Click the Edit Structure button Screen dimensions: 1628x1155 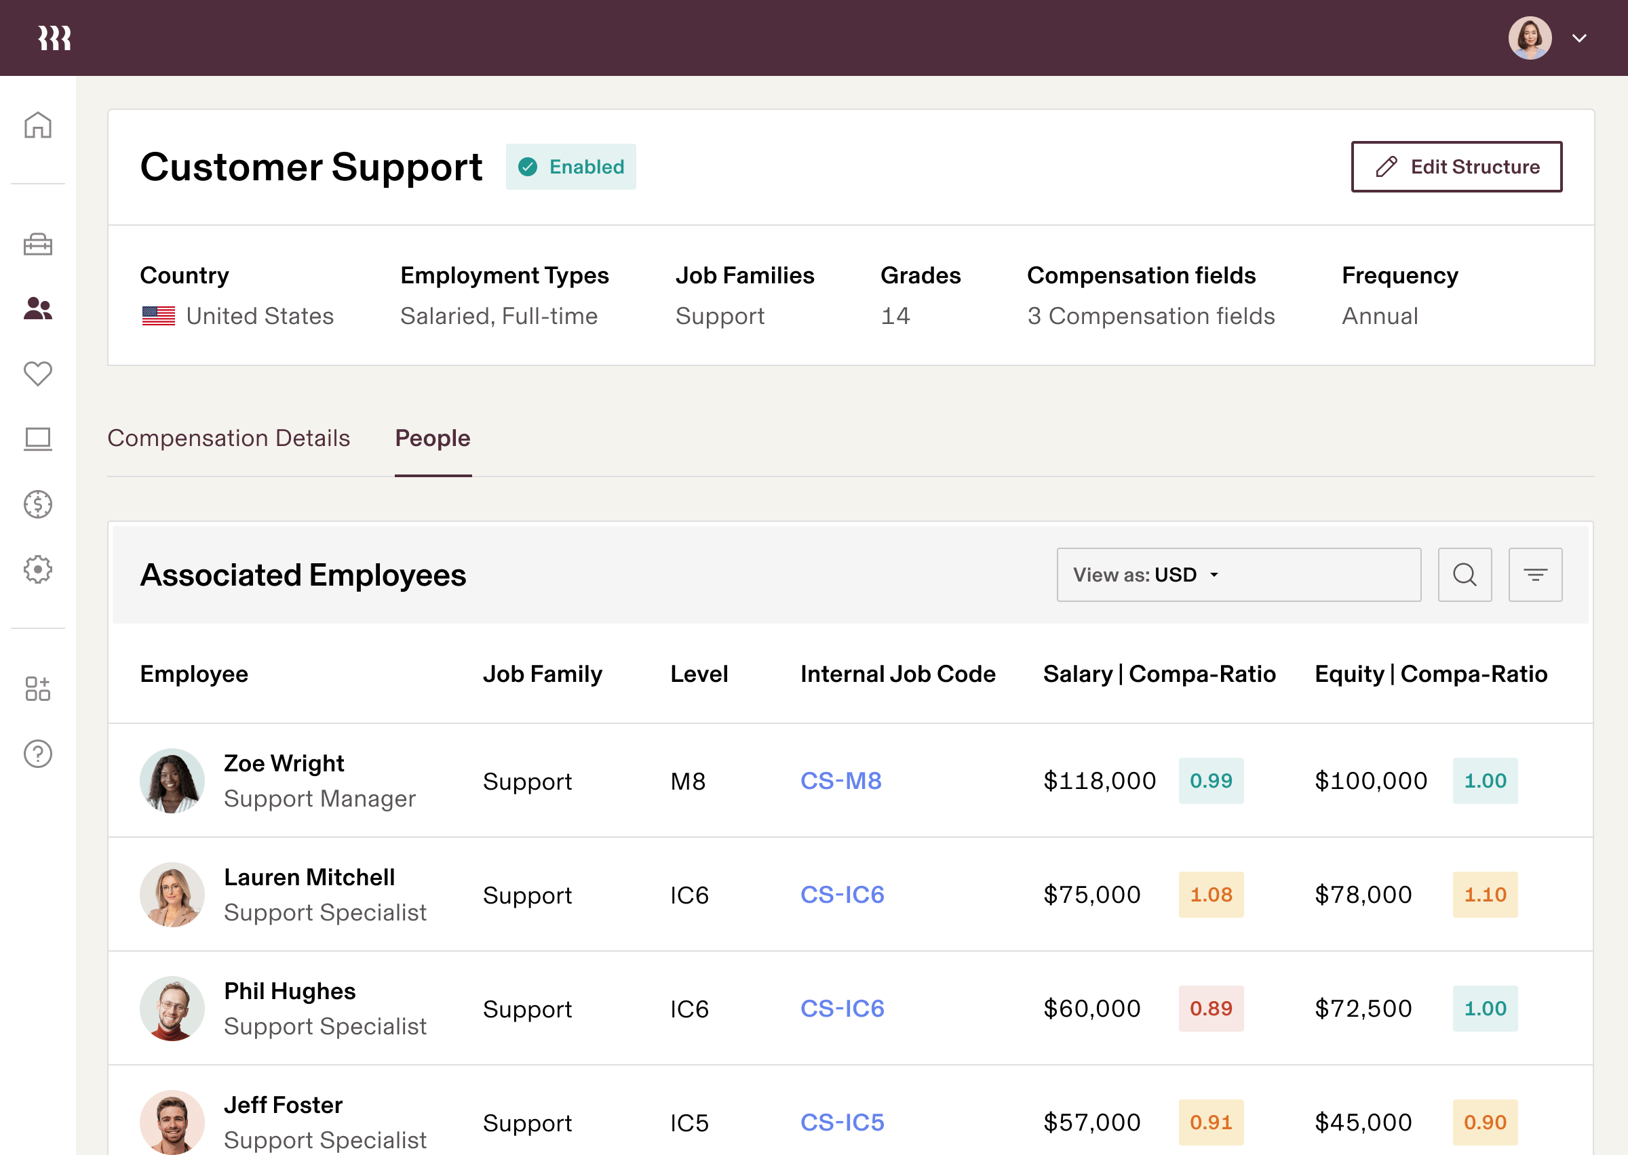coord(1456,167)
